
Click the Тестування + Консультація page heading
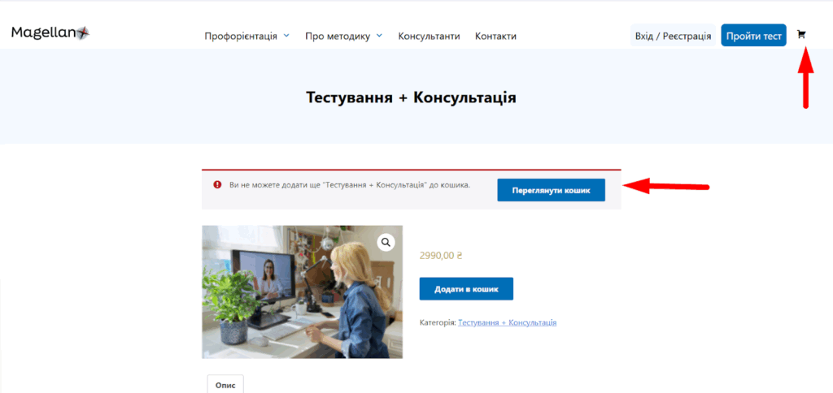pyautogui.click(x=411, y=97)
